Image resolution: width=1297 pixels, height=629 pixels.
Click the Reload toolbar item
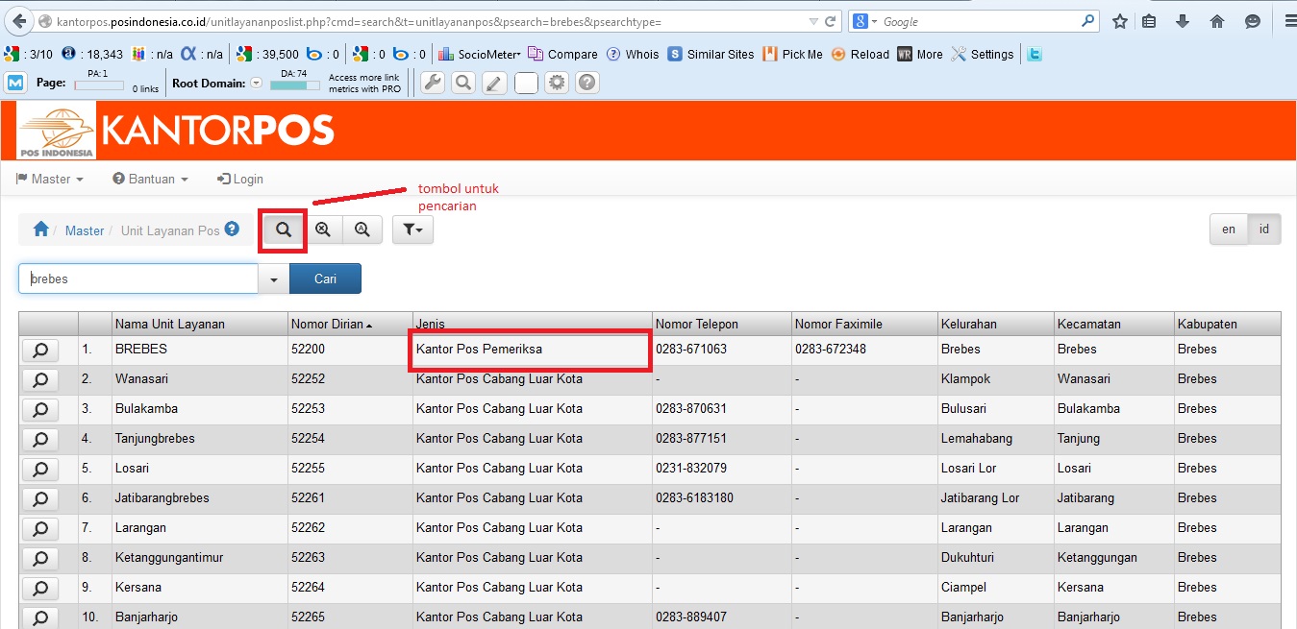pyautogui.click(x=861, y=55)
